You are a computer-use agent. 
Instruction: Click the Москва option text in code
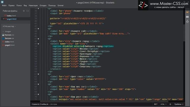coord(84,49)
